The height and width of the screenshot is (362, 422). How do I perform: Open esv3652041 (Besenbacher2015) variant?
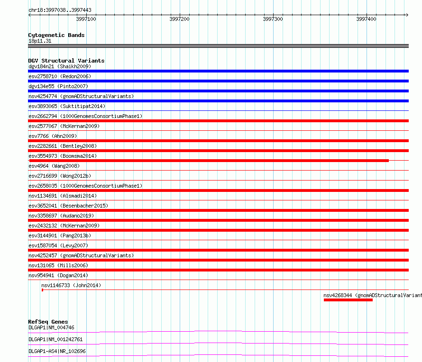click(68, 206)
